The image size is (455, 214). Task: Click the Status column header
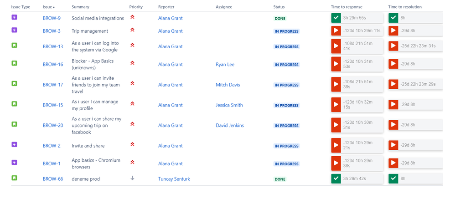(279, 7)
